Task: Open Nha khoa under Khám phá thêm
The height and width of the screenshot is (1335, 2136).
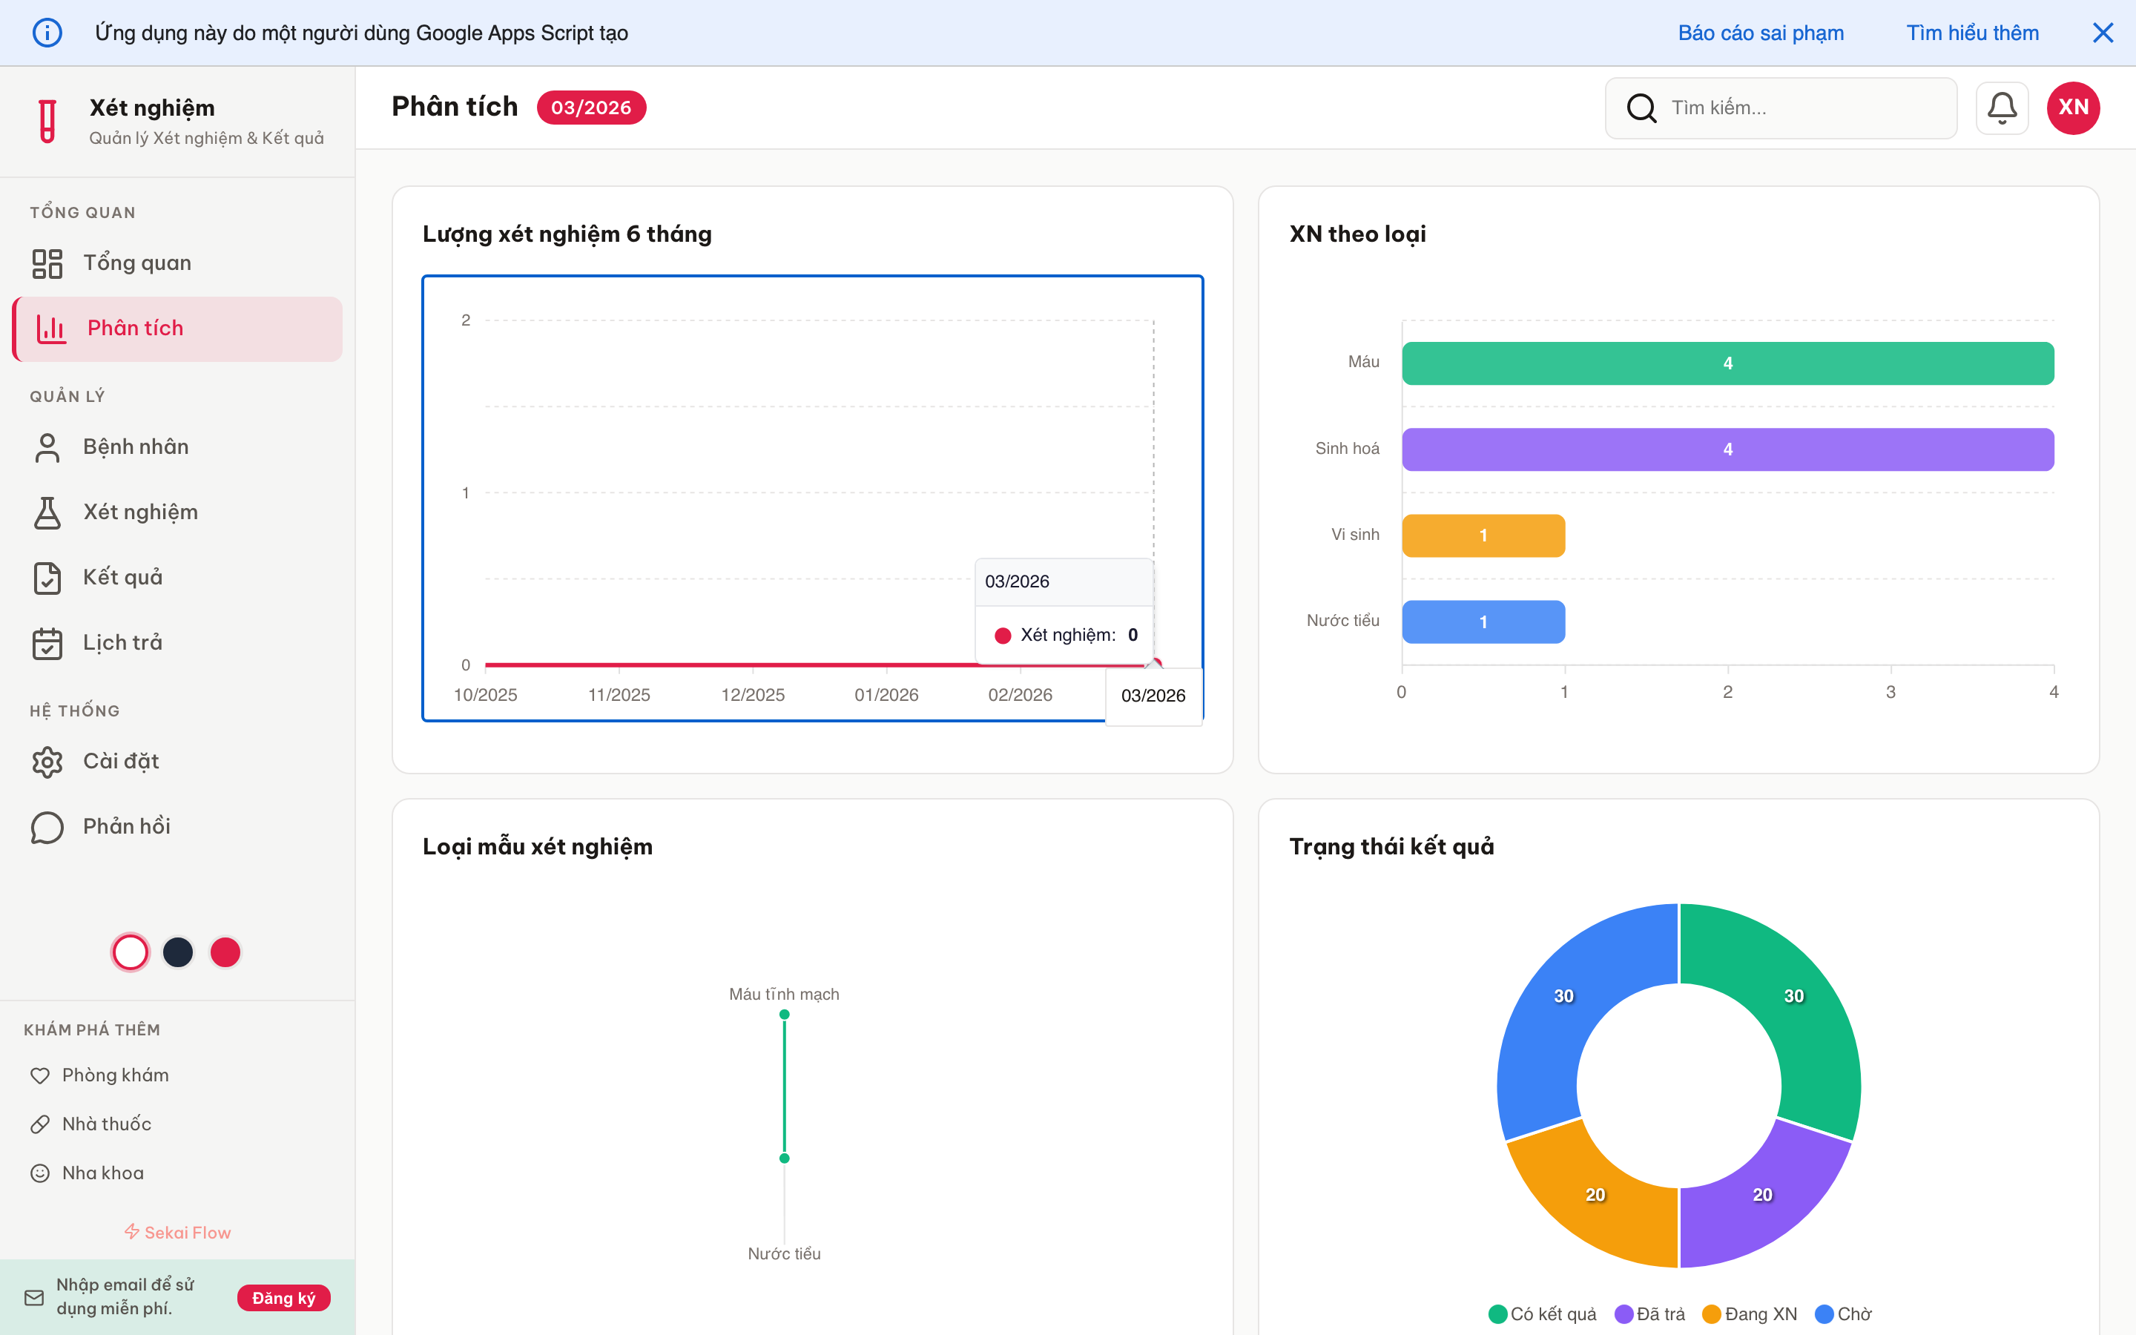Action: (102, 1173)
